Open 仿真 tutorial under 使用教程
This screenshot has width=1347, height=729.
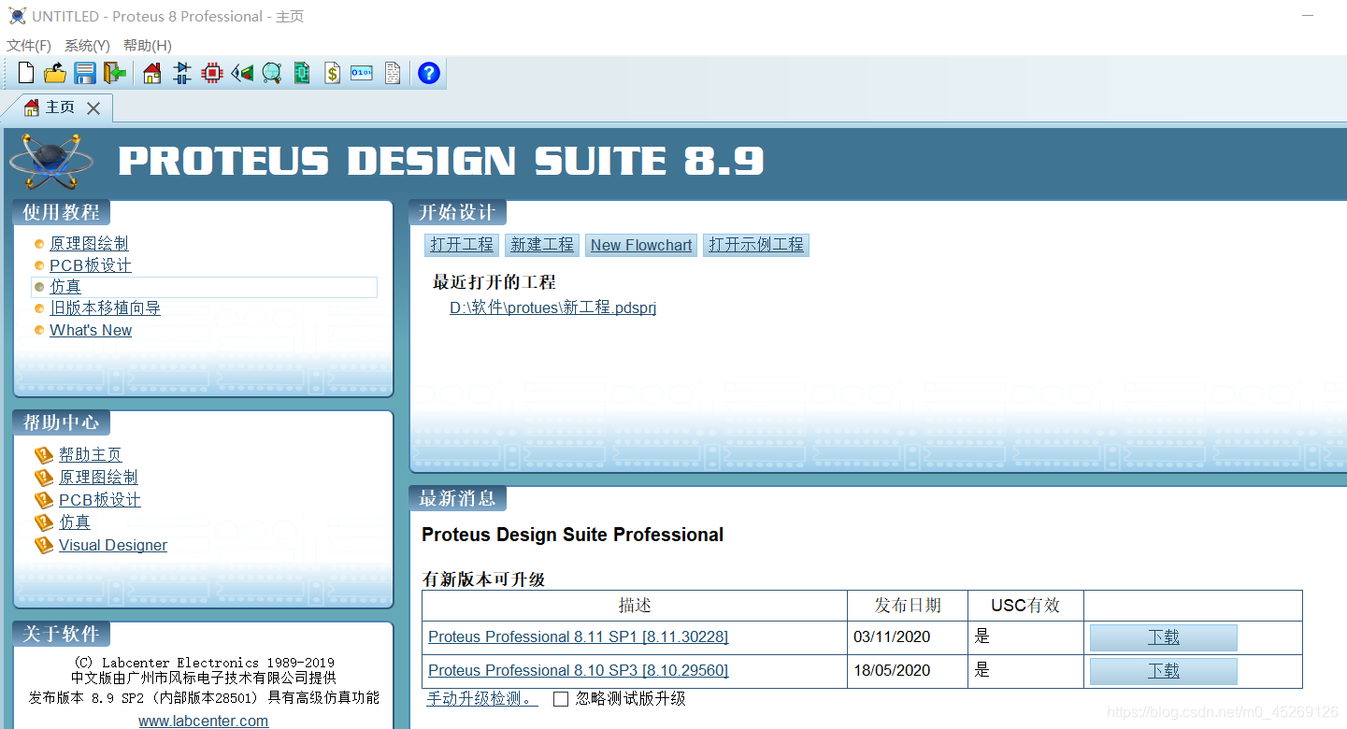(x=65, y=287)
